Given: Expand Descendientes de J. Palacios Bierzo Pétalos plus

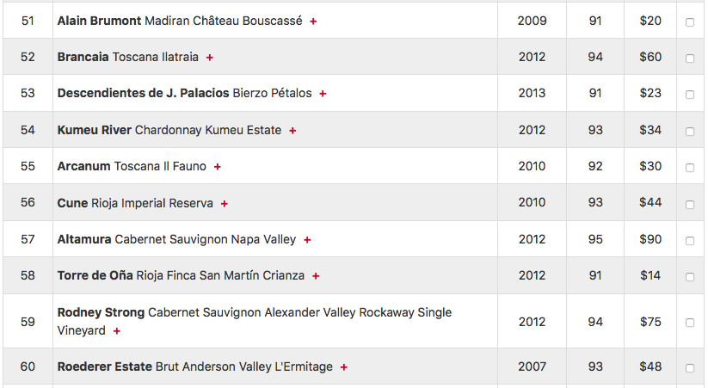Looking at the screenshot, I should point(323,94).
